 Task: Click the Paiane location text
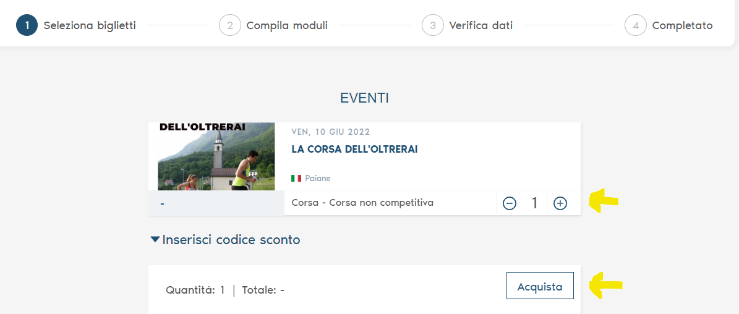pyautogui.click(x=318, y=178)
